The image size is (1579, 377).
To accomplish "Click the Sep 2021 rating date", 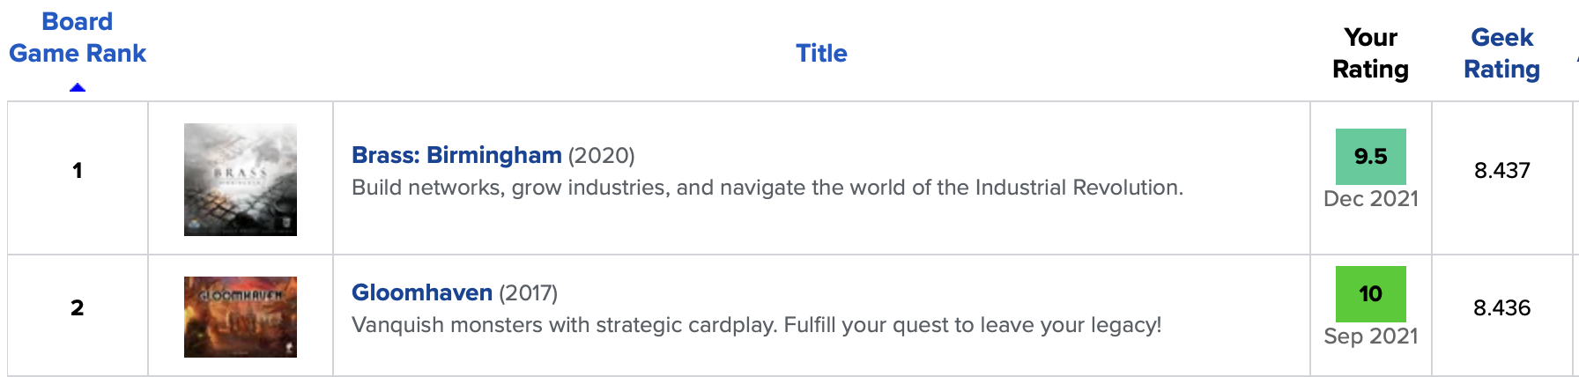I will [1370, 336].
